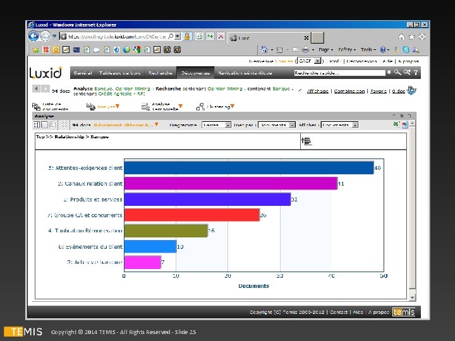Screen dimensions: 455x341
Task: Click the Top breadcrumb link
Action: 40,136
